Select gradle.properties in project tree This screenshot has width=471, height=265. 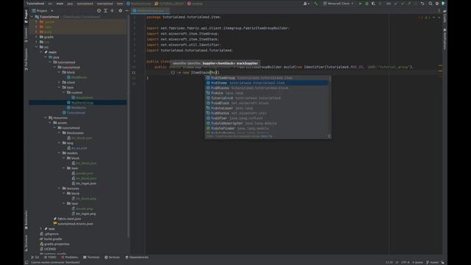click(57, 244)
